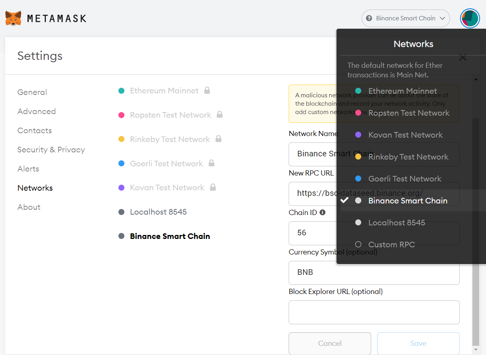486x355 pixels.
Task: Select the Networks tab in the settings sidebar
Action: coord(35,188)
